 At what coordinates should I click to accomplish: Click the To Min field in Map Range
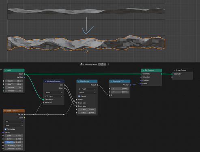click(87, 109)
